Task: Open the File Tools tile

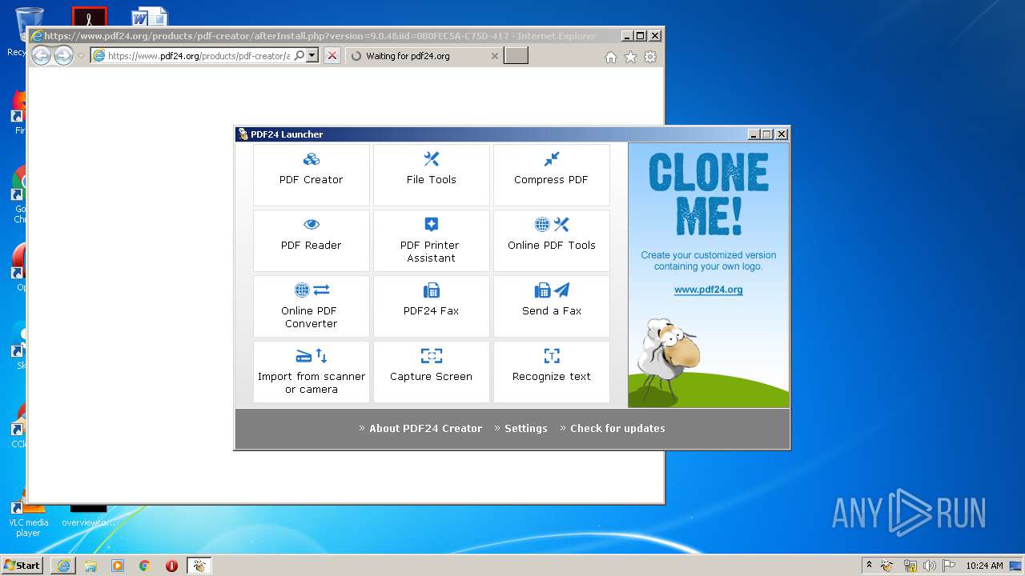Action: click(x=432, y=175)
